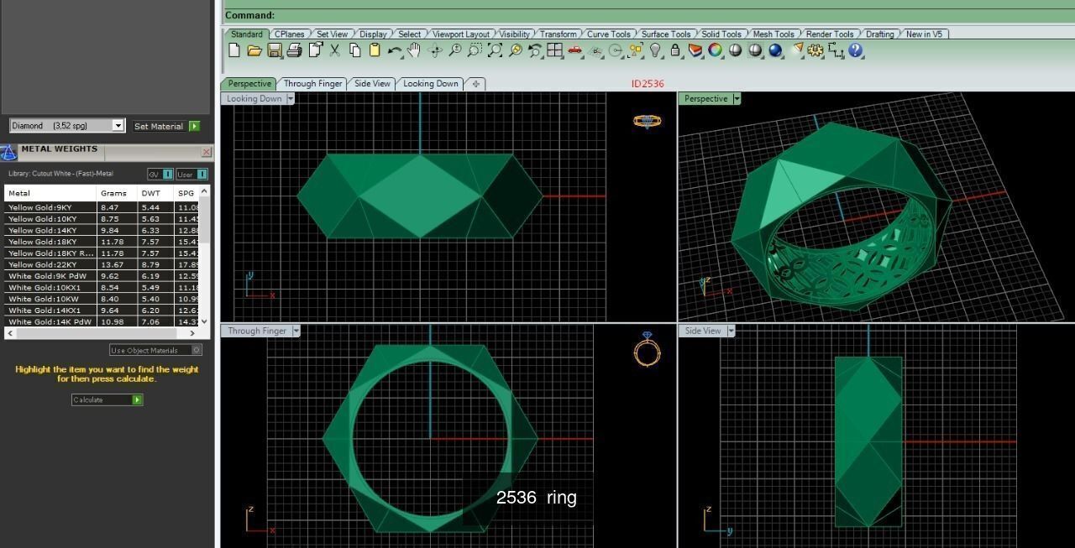Click the metal table horizontal scrollbar
This screenshot has height=548, width=1075.
102,333
